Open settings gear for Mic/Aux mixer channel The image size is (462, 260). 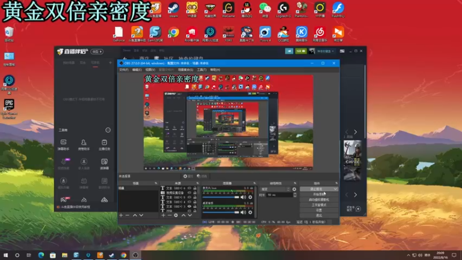(250, 197)
